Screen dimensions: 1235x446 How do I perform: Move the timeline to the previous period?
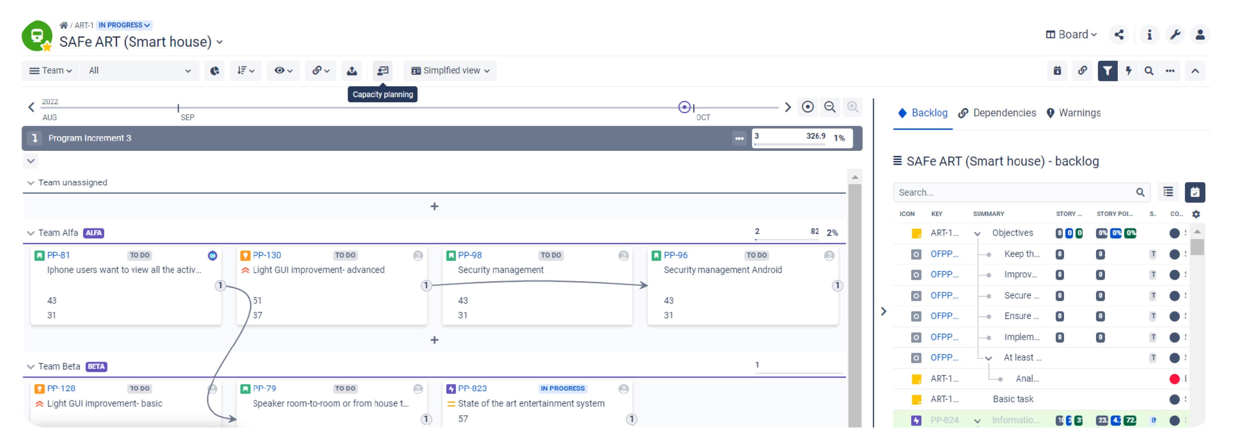click(31, 107)
